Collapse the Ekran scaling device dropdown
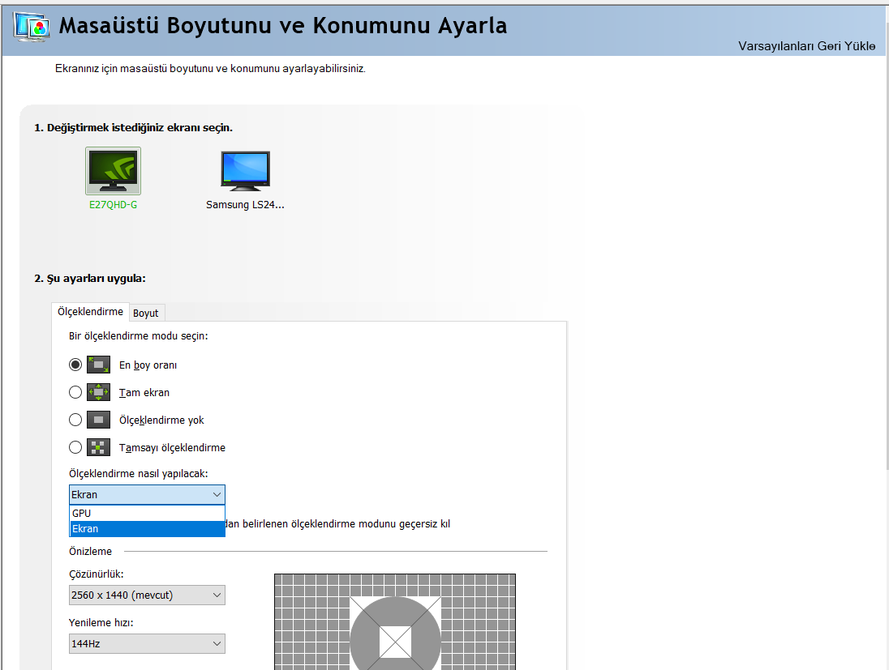Image resolution: width=889 pixels, height=670 pixels. pyautogui.click(x=147, y=494)
